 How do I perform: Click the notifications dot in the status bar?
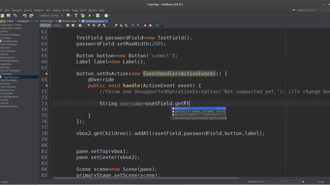[303, 182]
